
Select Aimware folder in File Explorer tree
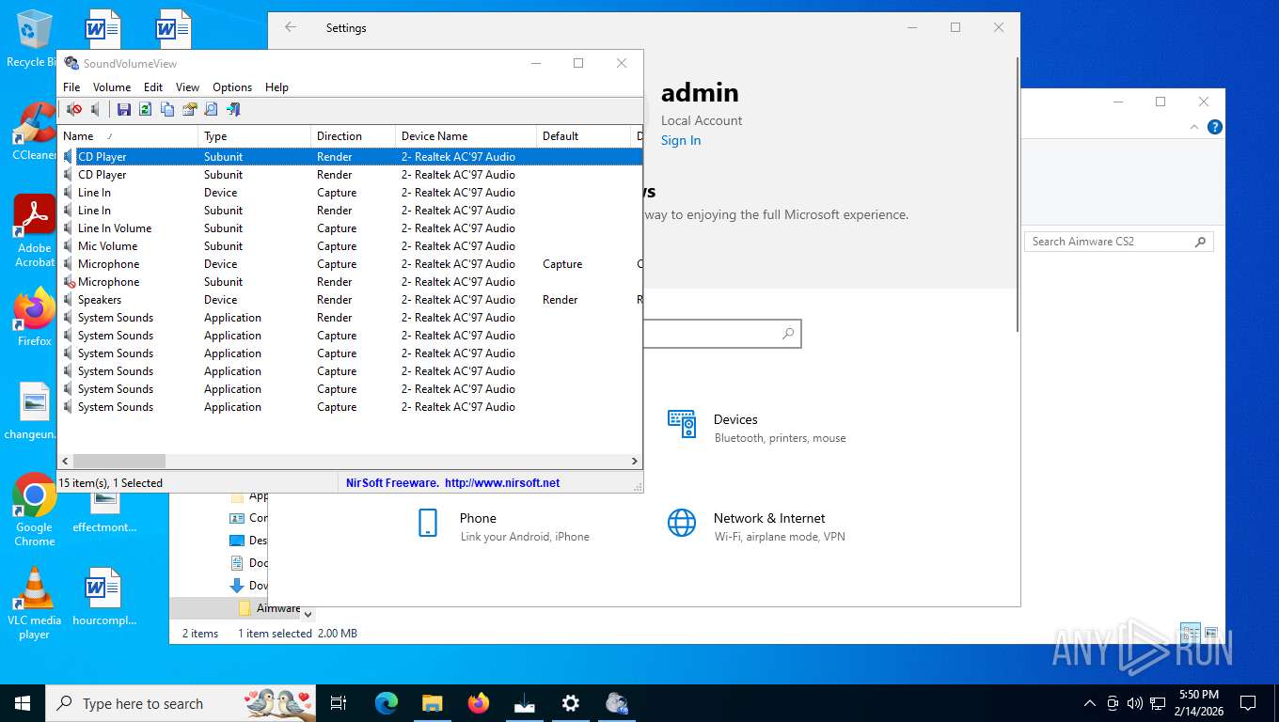[267, 608]
